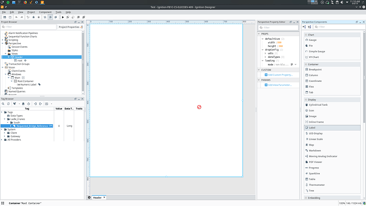Click the Save icon in toolbar
The image size is (366, 206).
click(5, 18)
